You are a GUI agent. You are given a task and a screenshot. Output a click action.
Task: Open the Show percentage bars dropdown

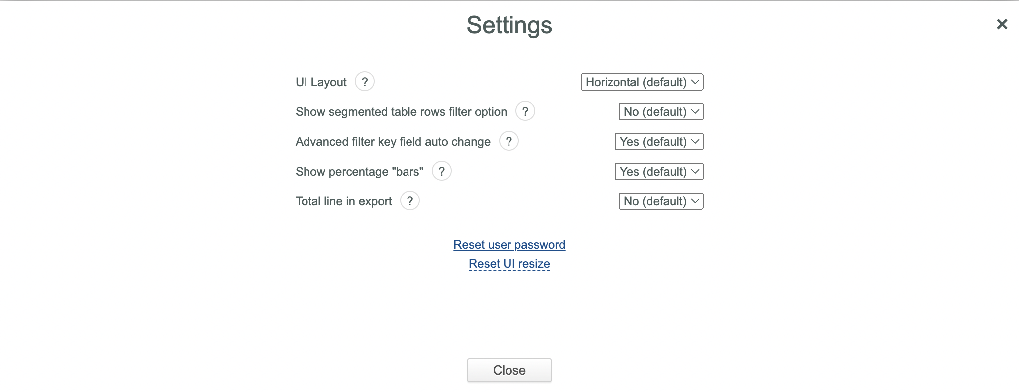point(659,172)
